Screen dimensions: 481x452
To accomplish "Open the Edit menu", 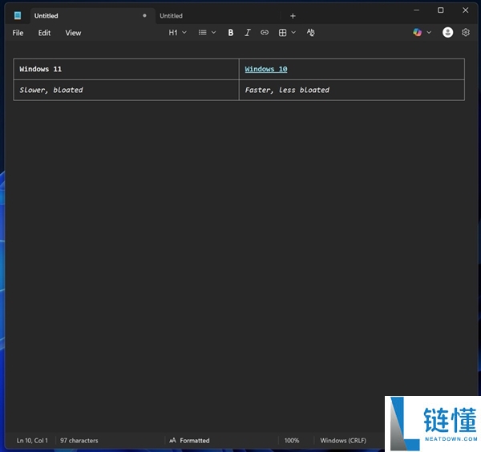I will [x=44, y=33].
